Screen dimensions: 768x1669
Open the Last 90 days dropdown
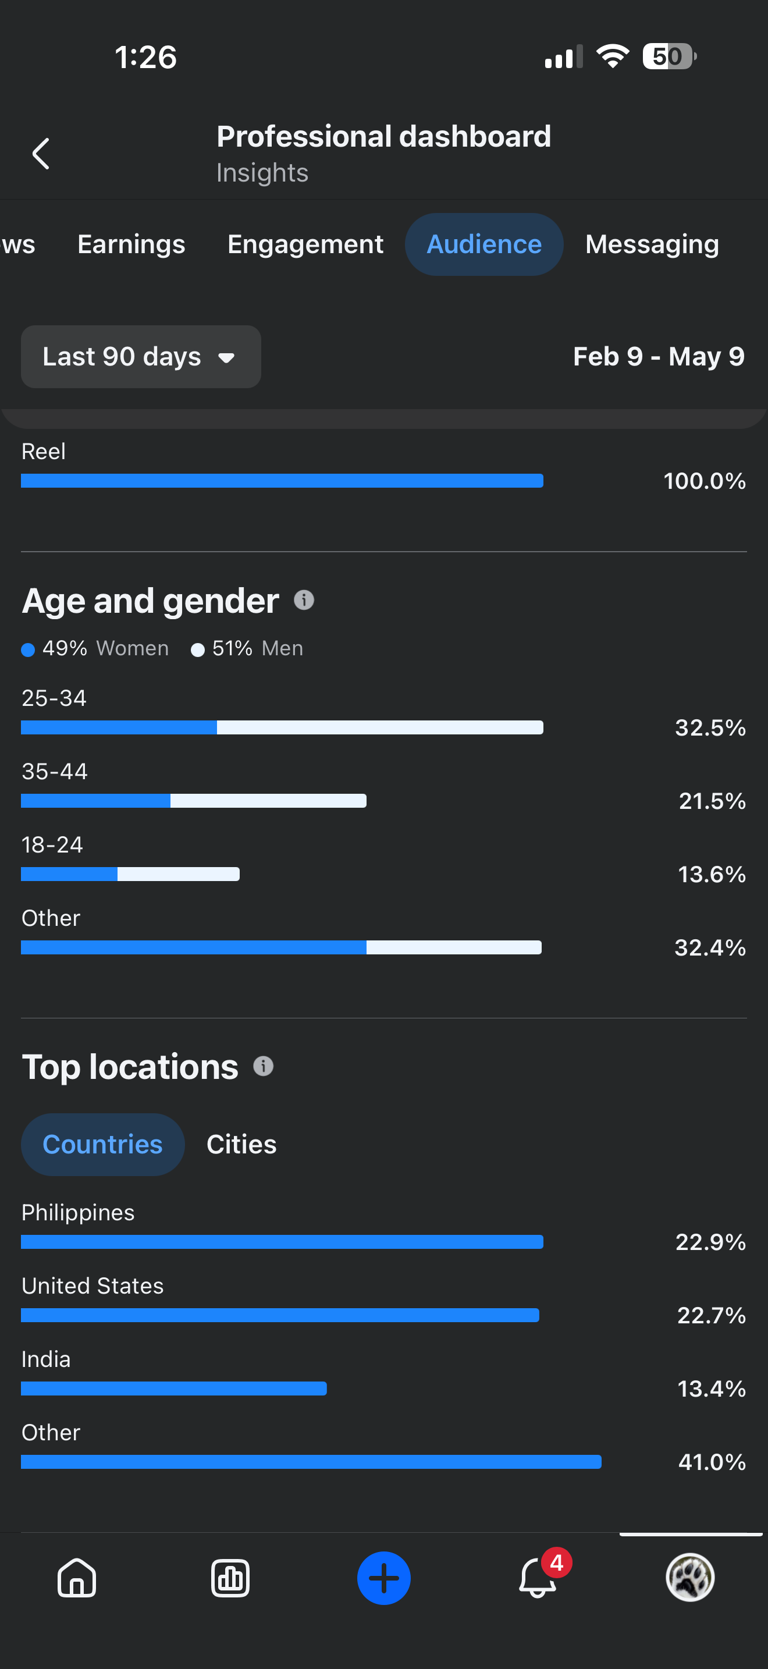141,356
